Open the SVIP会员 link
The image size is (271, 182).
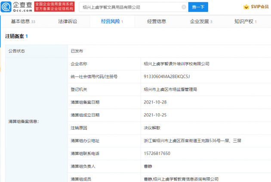[259, 7]
